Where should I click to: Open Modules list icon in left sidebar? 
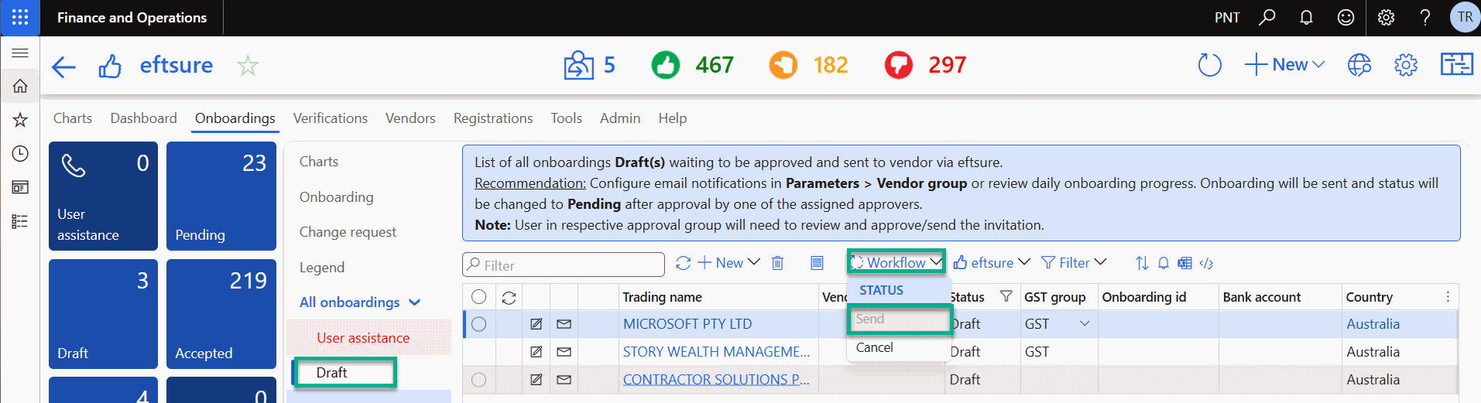[x=20, y=221]
